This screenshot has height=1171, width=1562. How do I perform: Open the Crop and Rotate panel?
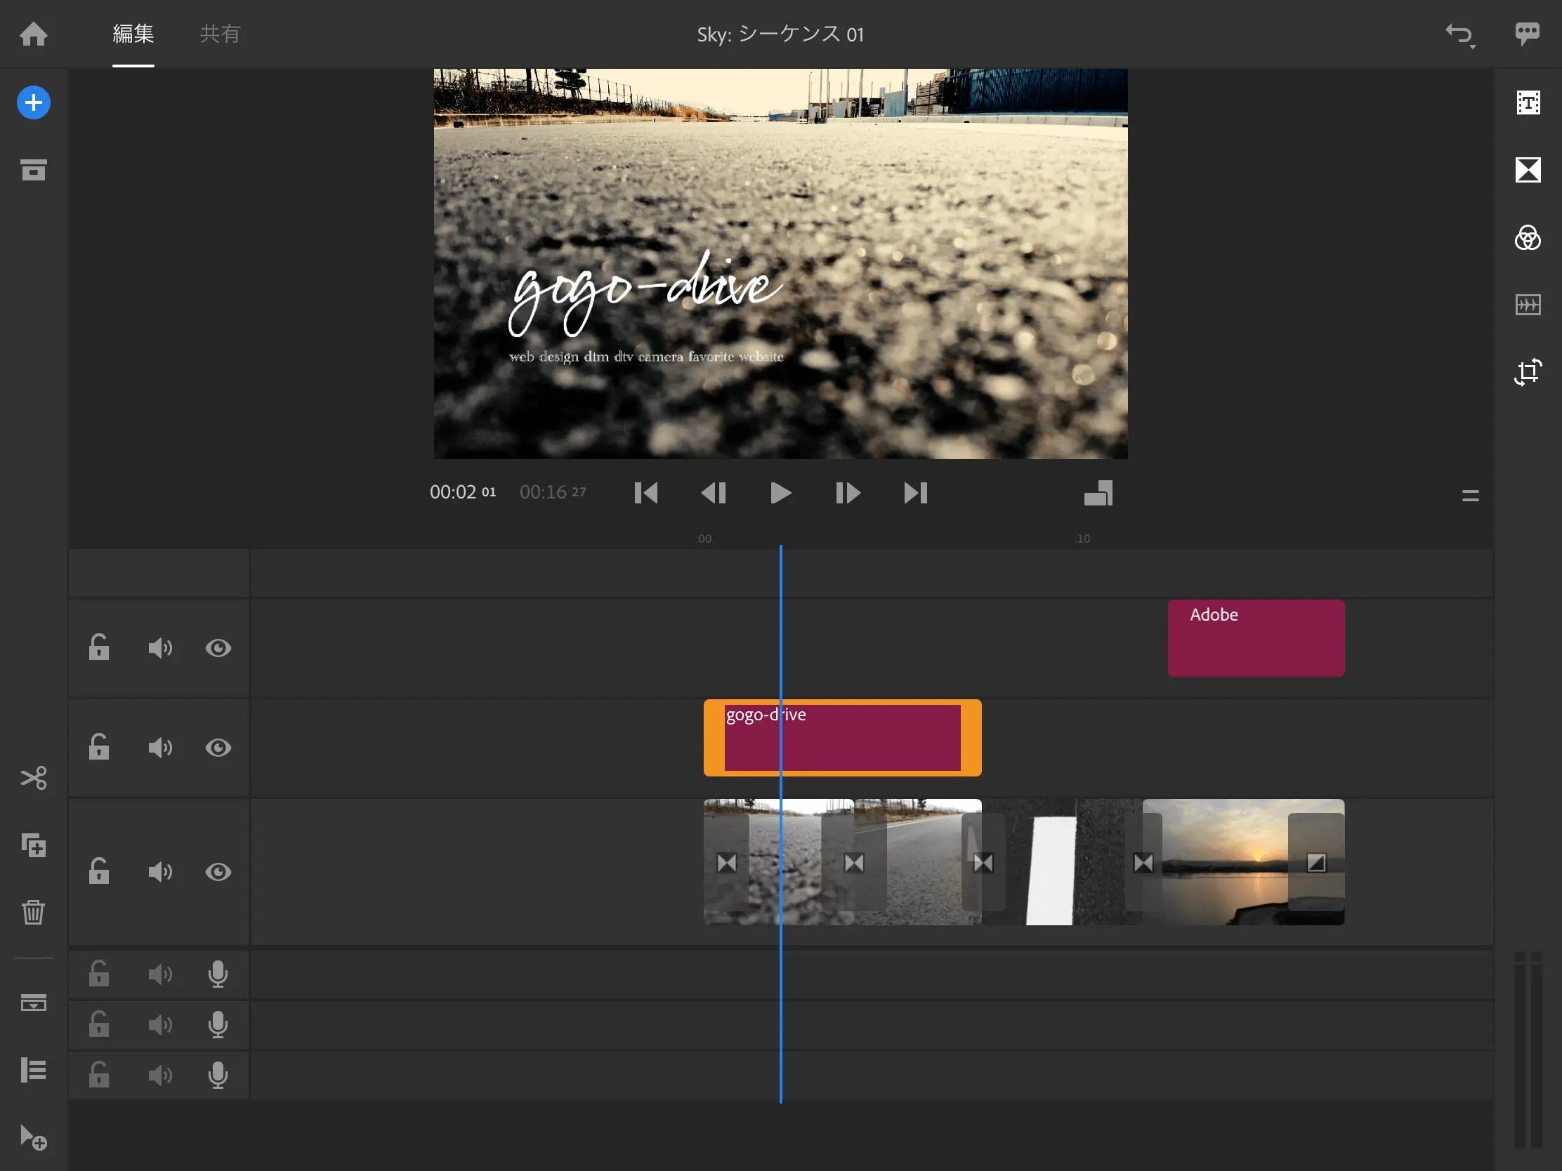(1528, 372)
